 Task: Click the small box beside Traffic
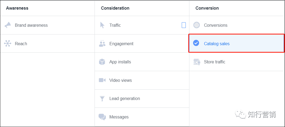click(184, 25)
